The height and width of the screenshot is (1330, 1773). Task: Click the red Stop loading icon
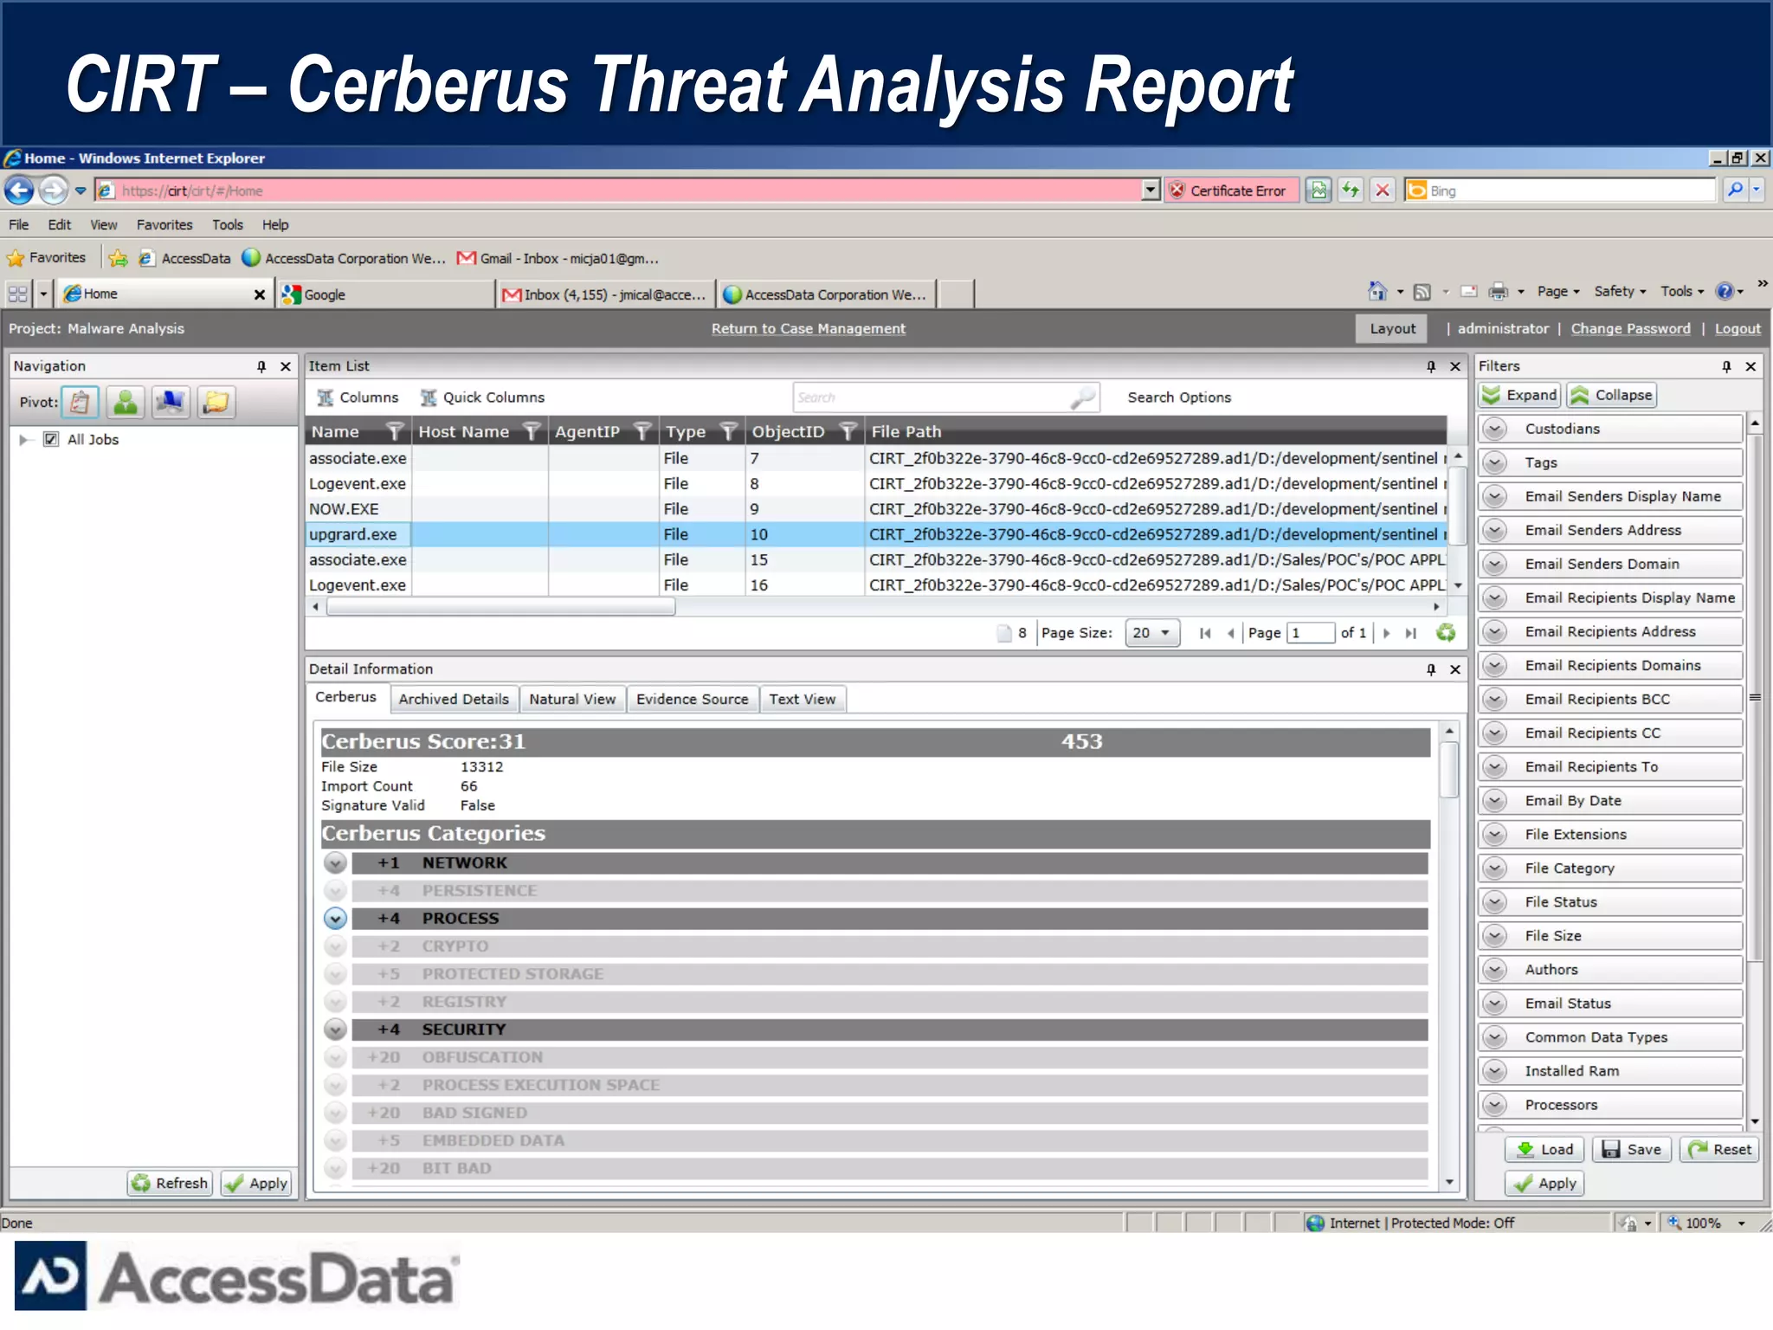tap(1383, 190)
